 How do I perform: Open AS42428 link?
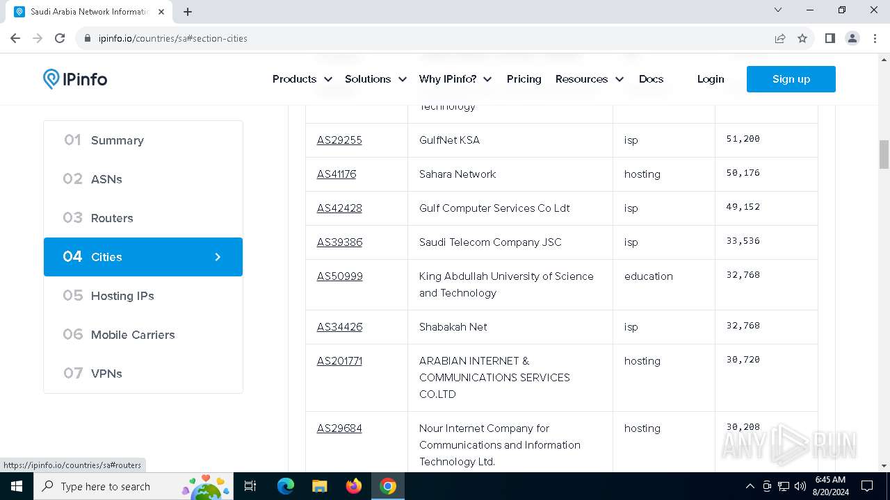point(339,208)
